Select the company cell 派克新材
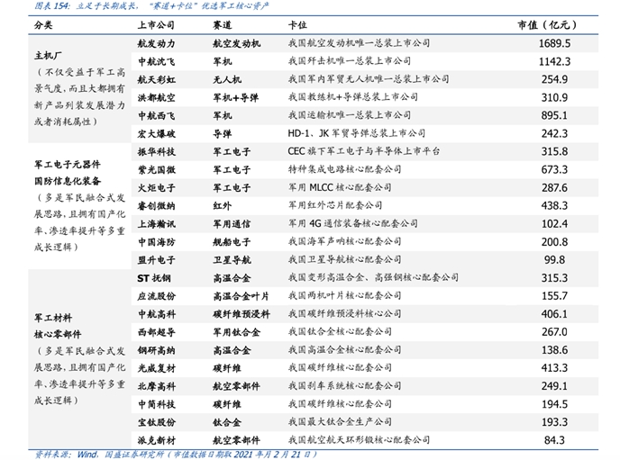620x460 pixels. [x=156, y=440]
